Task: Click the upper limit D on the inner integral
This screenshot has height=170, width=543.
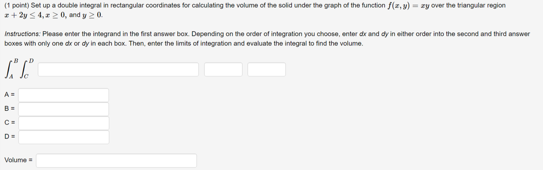Action: click(x=31, y=61)
